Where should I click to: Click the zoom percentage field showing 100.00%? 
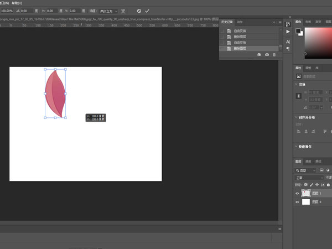(7, 11)
